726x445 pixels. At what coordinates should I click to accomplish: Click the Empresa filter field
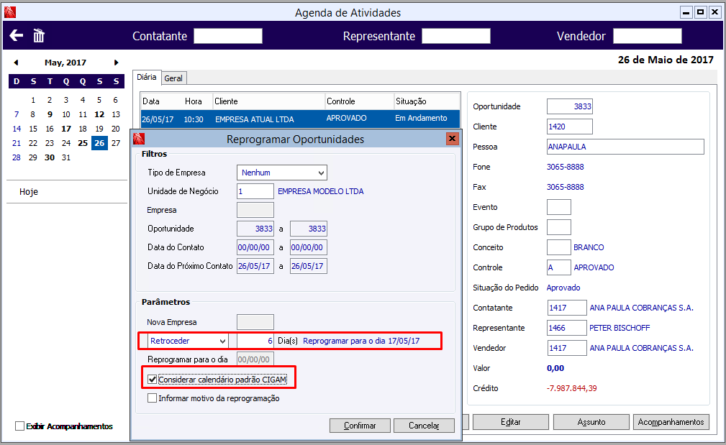point(255,210)
